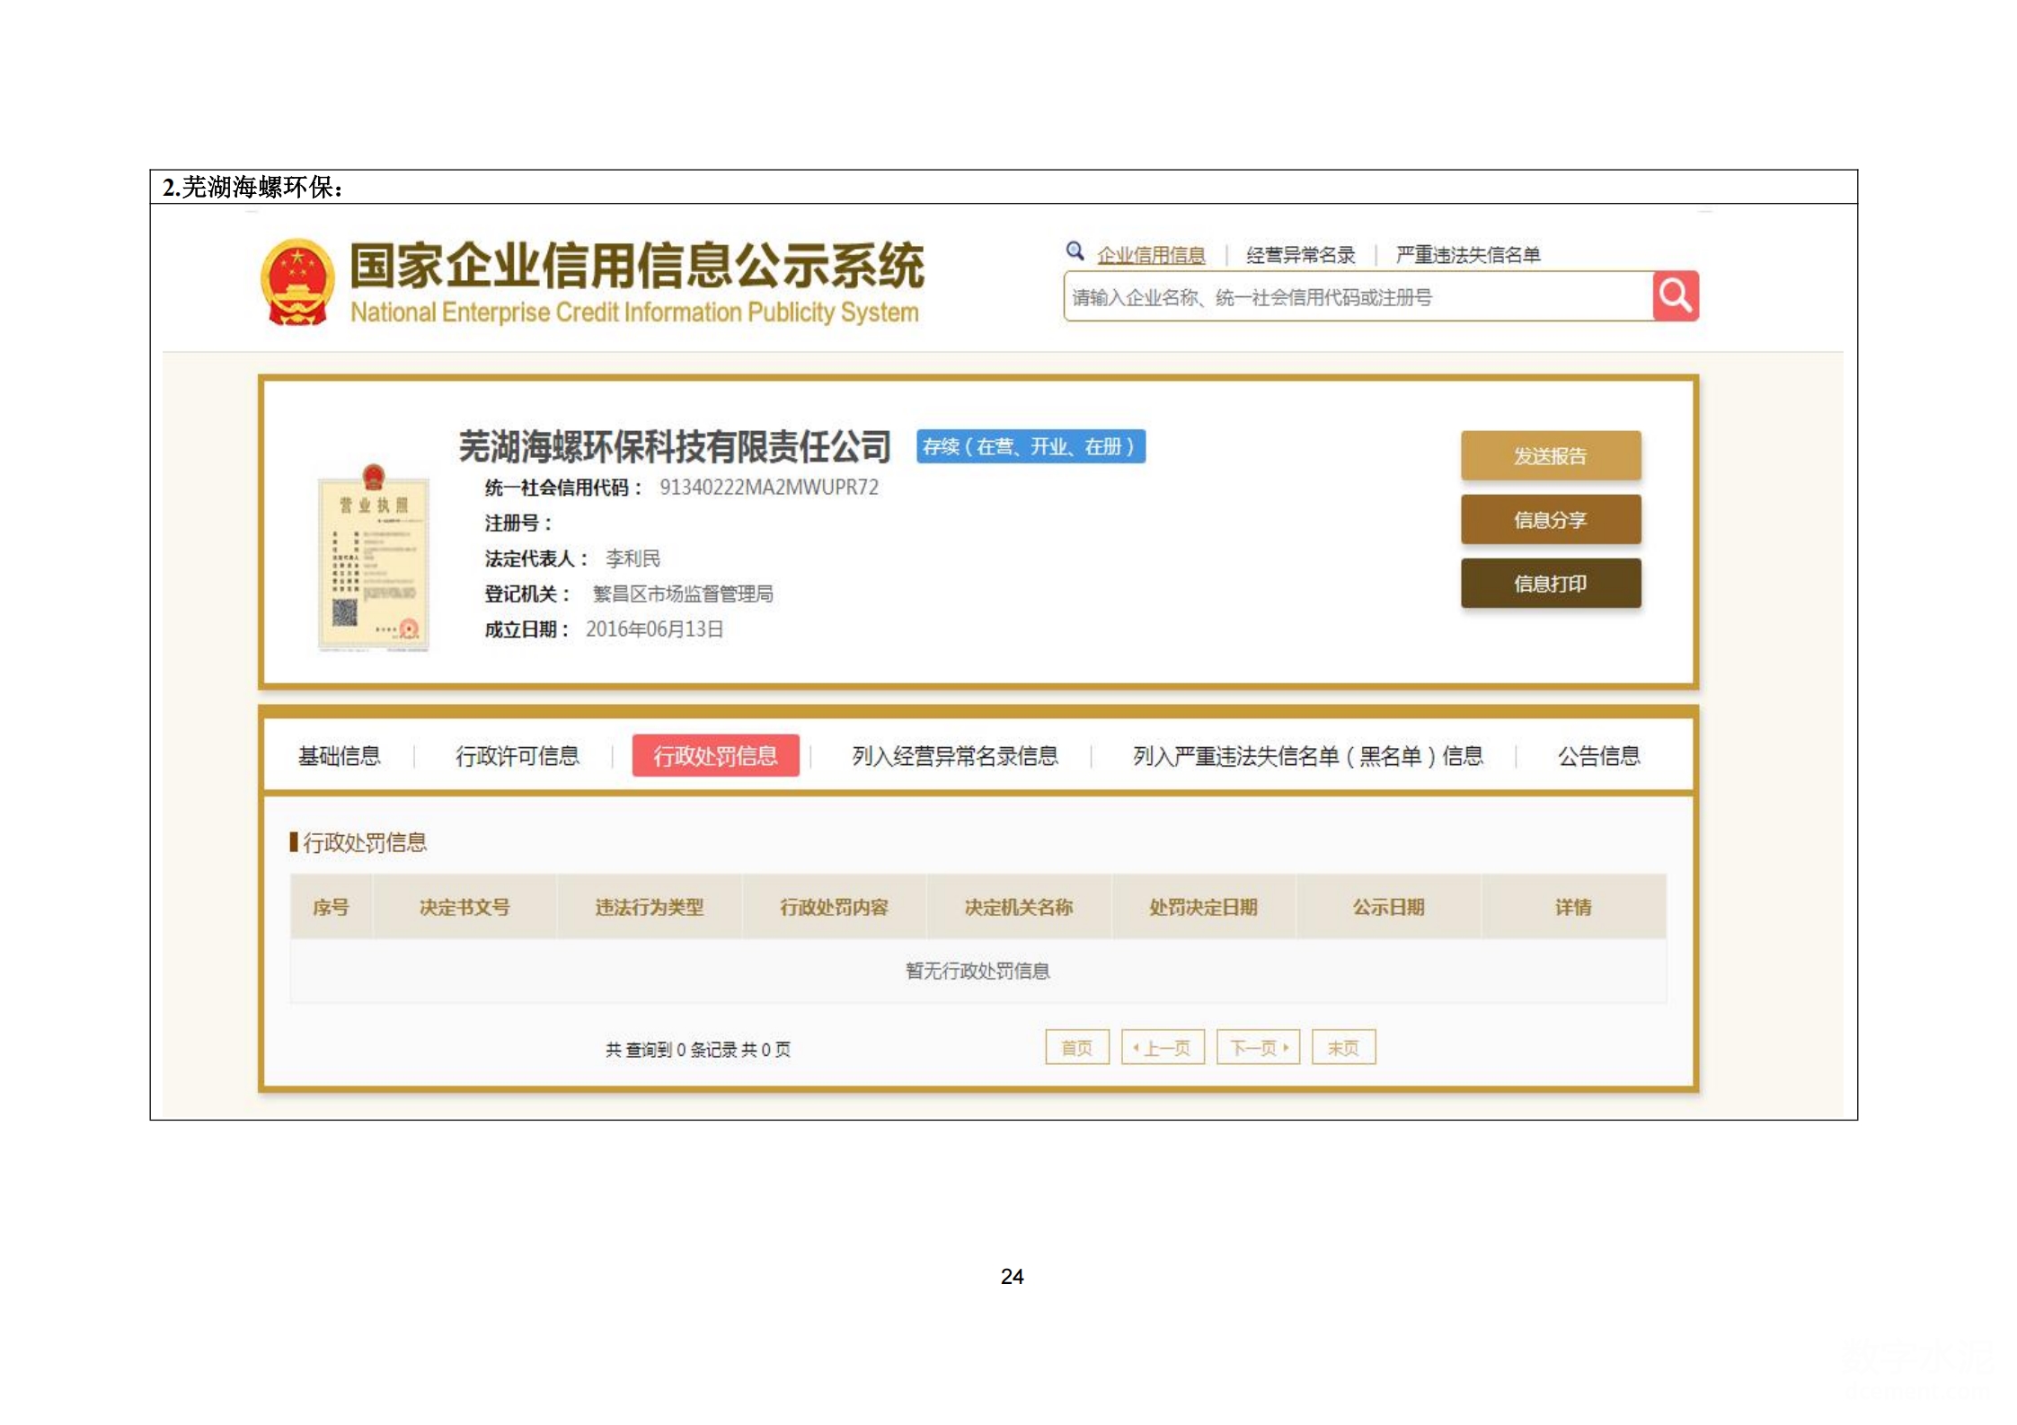Click the 下一页 next page button
2017x1425 pixels.
click(1257, 1047)
